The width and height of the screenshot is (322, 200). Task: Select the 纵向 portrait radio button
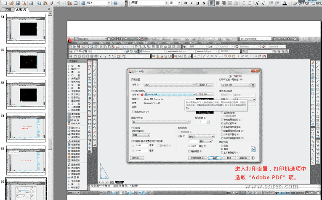[x=222, y=145]
